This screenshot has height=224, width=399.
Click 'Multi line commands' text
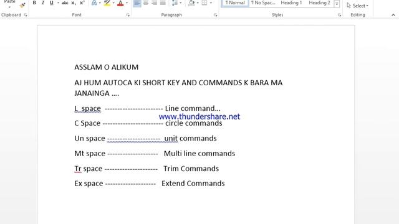point(199,154)
